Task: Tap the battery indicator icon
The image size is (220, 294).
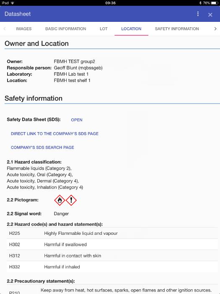Action: click(215, 3)
